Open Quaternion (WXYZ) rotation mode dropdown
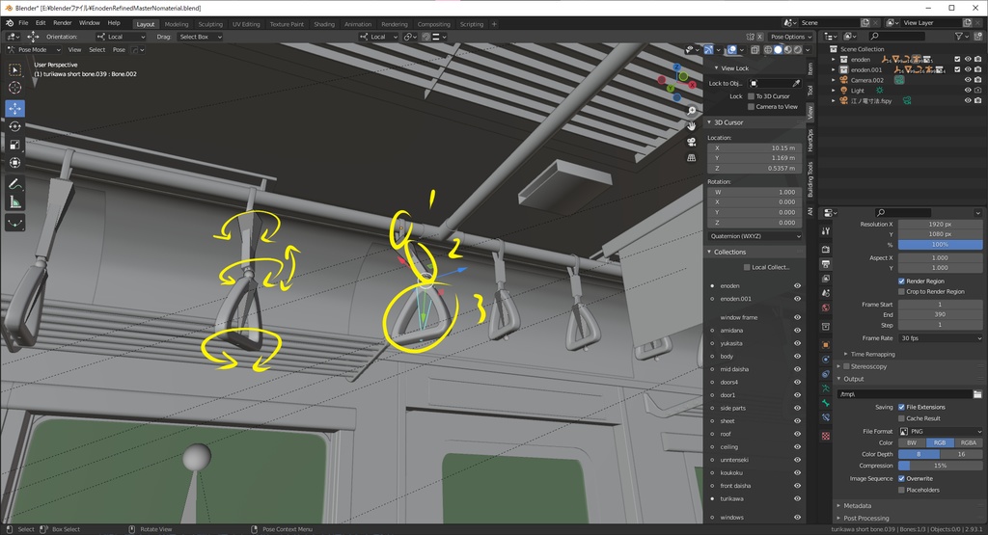The height and width of the screenshot is (535, 988). click(755, 236)
